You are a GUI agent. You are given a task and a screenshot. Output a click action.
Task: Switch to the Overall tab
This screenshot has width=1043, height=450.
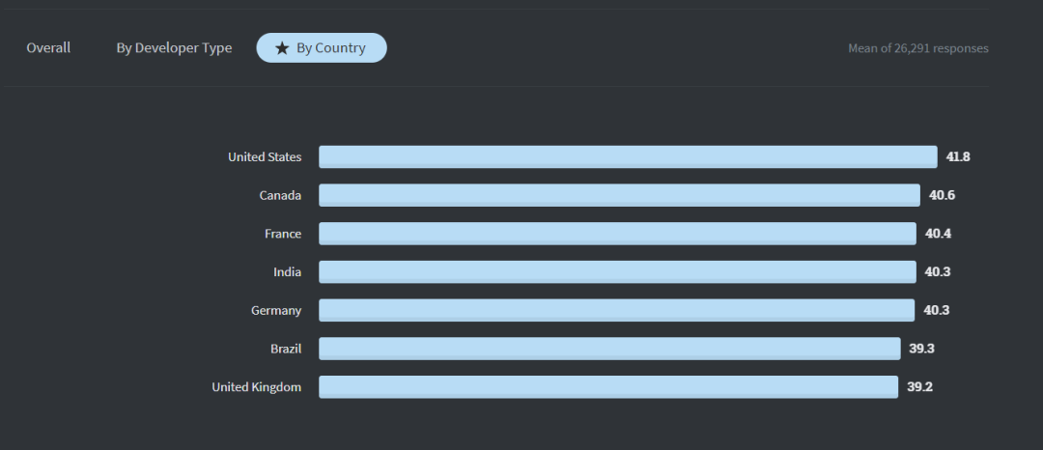pos(48,48)
